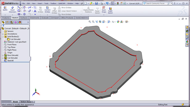Toggle Quick Snaps
This screenshot has height=107, width=190.
point(104,10)
